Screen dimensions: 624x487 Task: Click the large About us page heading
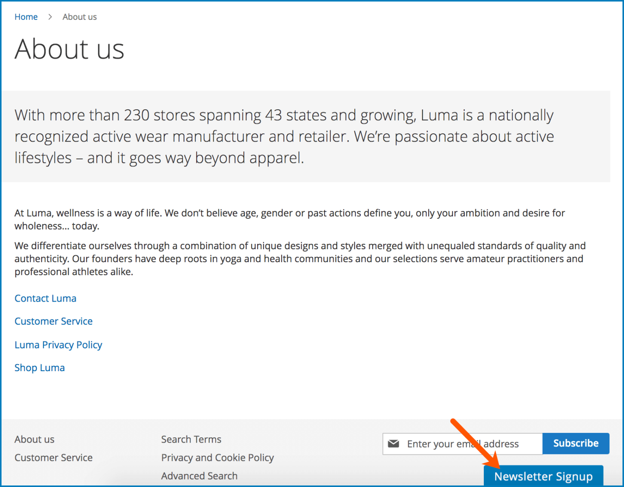[69, 49]
